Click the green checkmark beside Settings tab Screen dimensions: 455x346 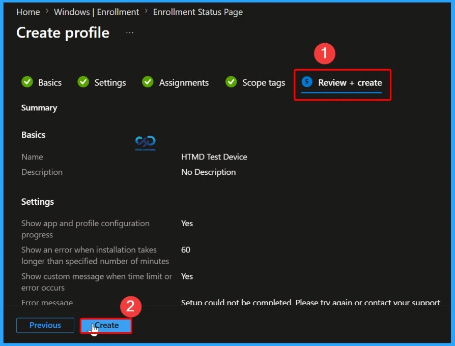83,82
